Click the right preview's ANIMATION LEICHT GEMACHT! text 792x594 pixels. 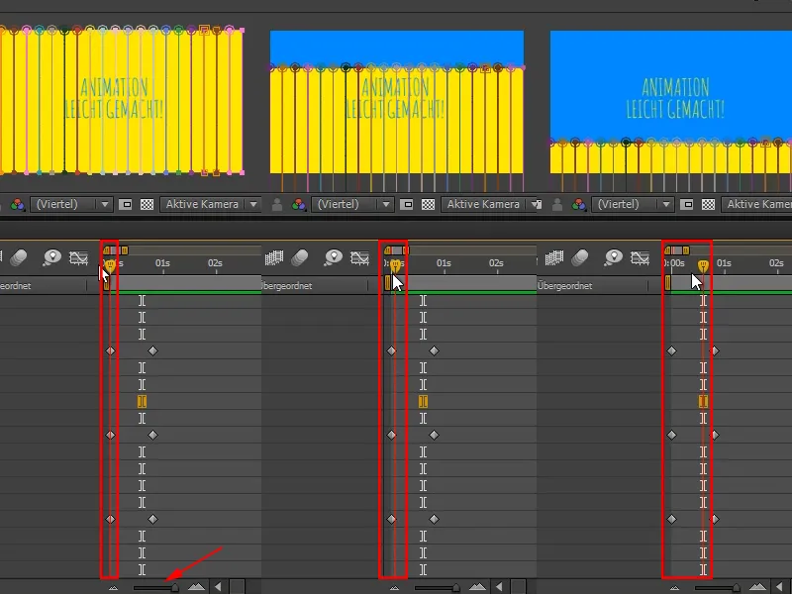click(x=675, y=98)
